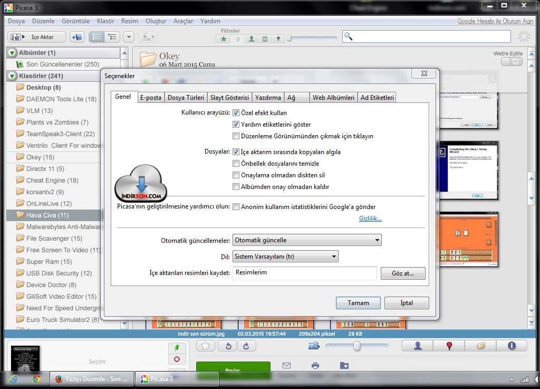This screenshot has height=389, width=540.
Task: Check Önbellek dosyalarını temizle
Action: 236,163
